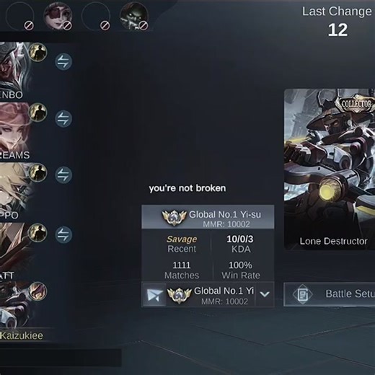Viewport: 375px width, 375px height.
Task: Click the Kaizukiee player name
Action: coord(22,335)
